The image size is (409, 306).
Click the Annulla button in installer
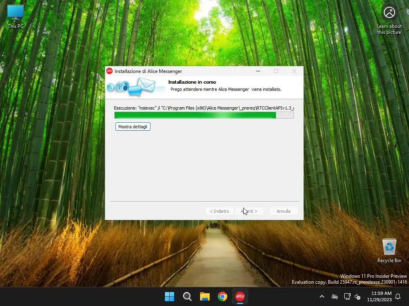283,211
